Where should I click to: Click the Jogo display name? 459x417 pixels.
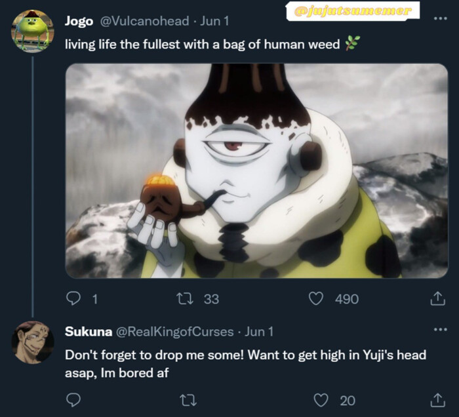[x=79, y=21]
